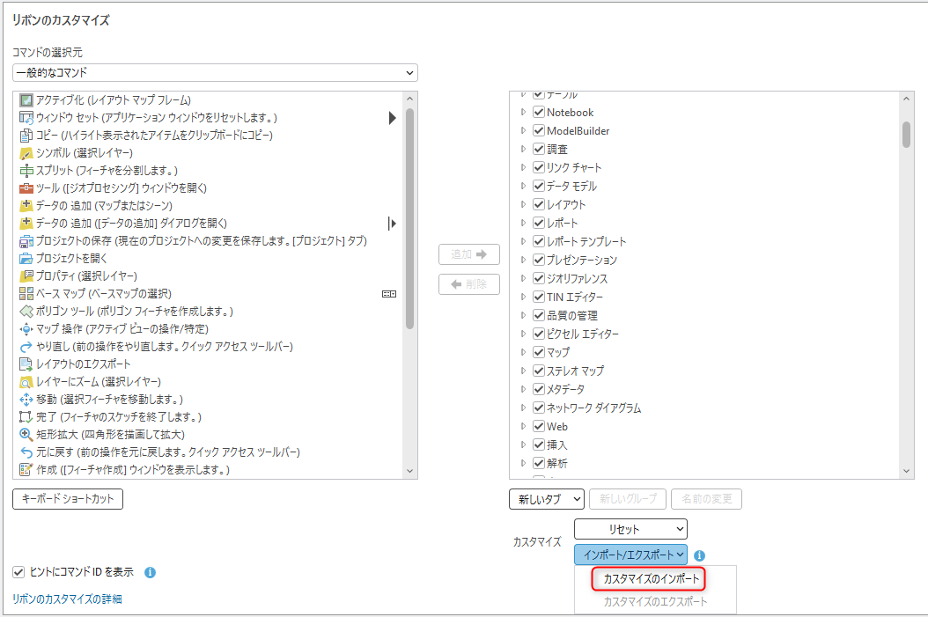
Task: Click the シンボル (選択レイヤー) command icon
Action: 26,153
